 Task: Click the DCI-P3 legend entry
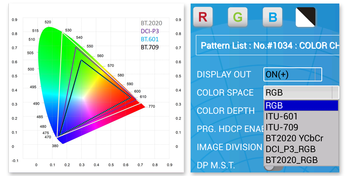pyautogui.click(x=150, y=31)
